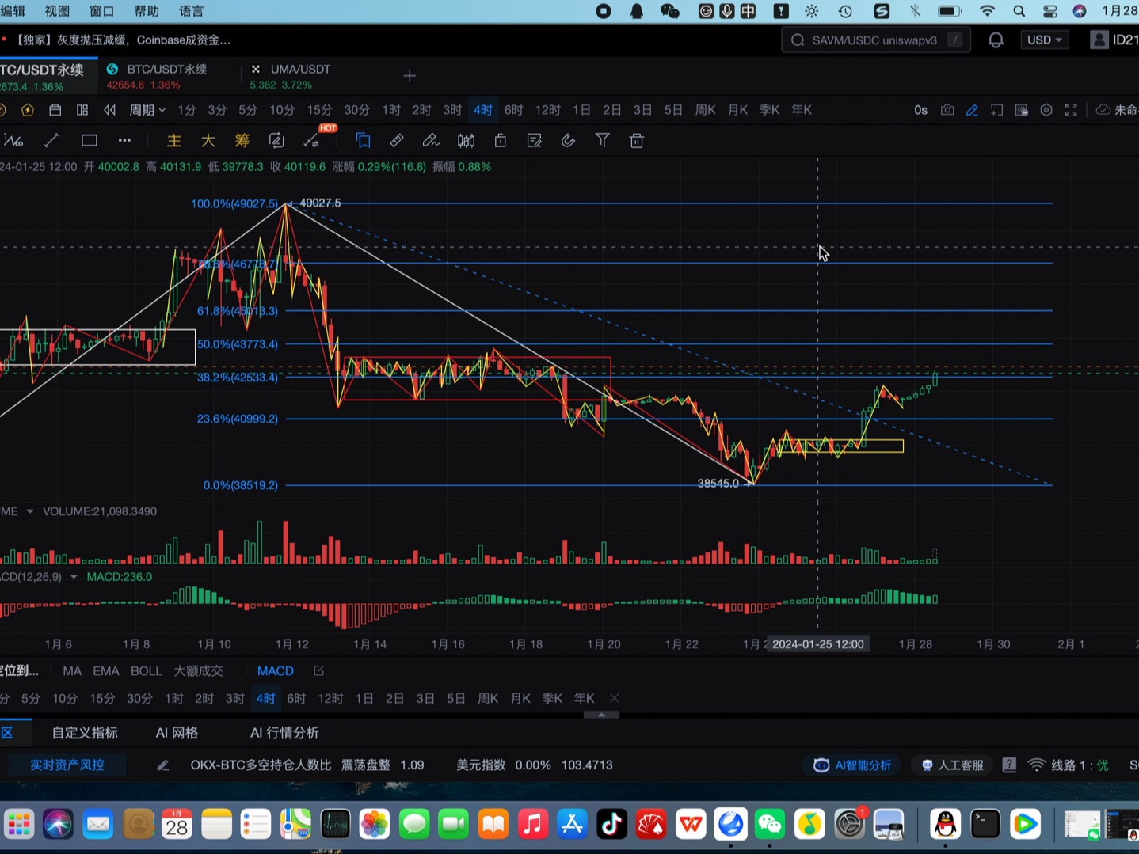Toggle the EMA indicator

[x=105, y=671]
